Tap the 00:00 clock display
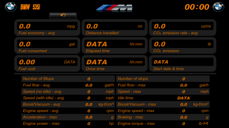Viewport: 229px width, 128px height. tap(197, 7)
